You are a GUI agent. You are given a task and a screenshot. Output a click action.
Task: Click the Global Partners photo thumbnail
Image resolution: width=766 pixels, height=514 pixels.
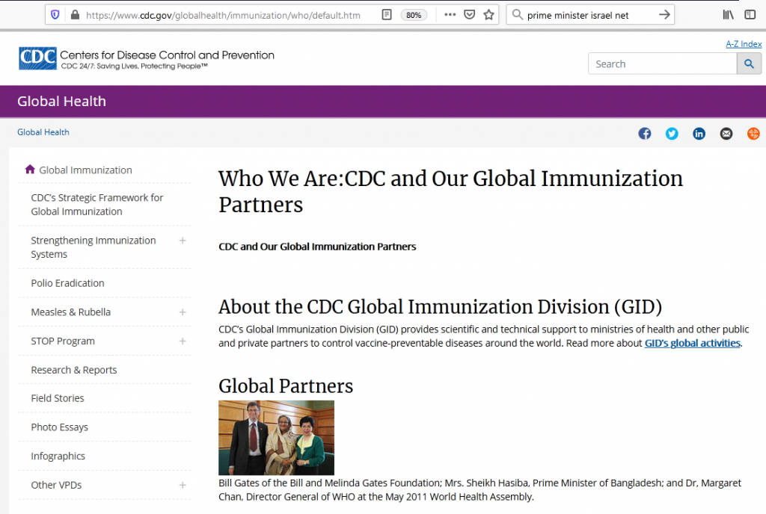pos(276,438)
